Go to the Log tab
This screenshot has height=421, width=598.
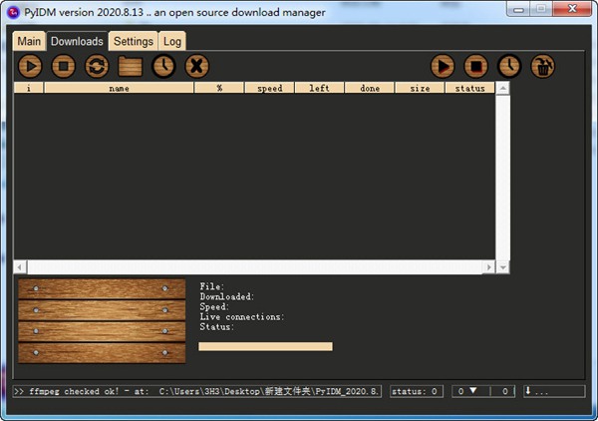[x=172, y=41]
